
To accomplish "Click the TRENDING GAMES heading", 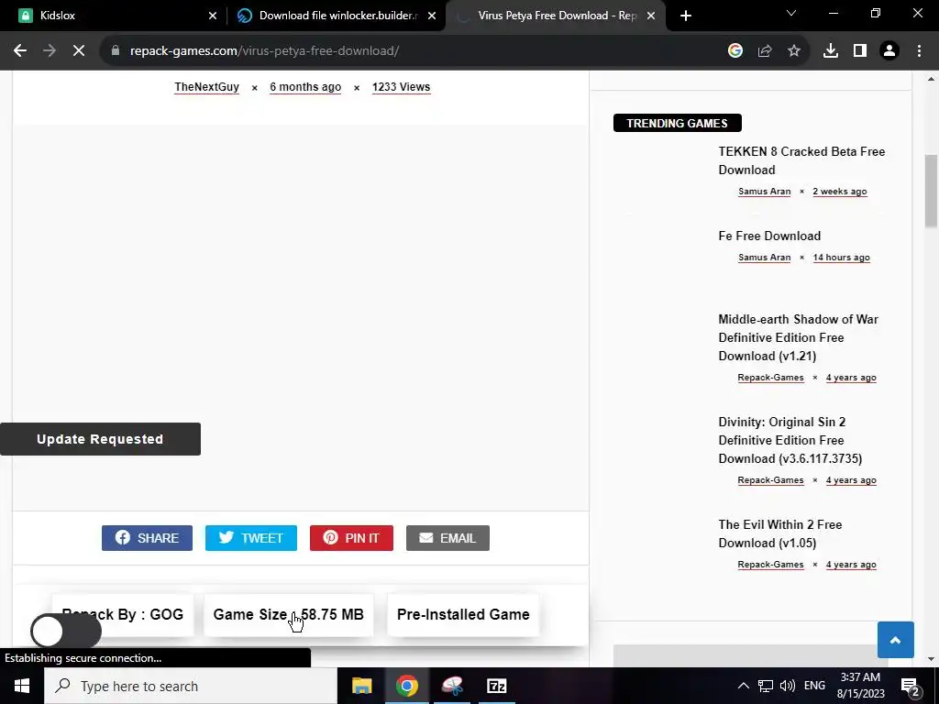I will (x=678, y=124).
